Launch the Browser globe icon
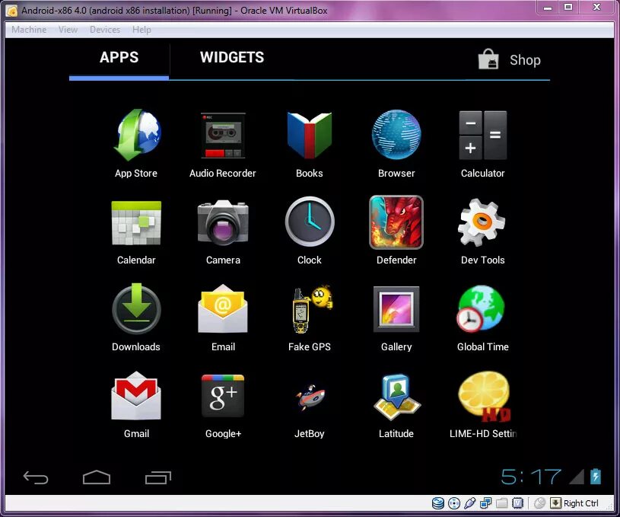This screenshot has width=620, height=517. [x=396, y=135]
